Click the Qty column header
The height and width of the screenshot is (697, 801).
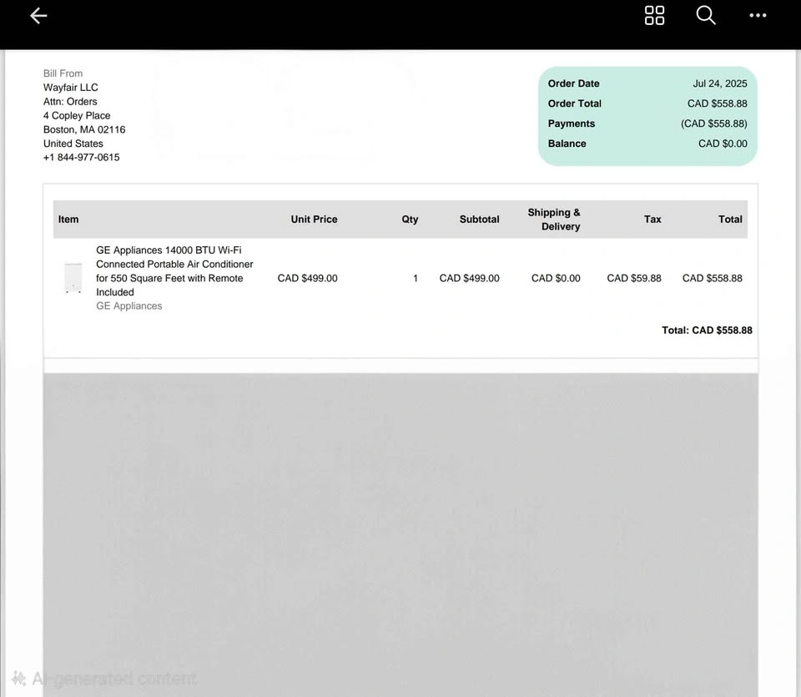(410, 220)
